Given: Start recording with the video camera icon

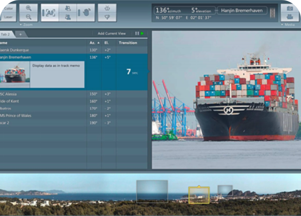Looking at the screenshot, I should pyautogui.click(x=290, y=17).
